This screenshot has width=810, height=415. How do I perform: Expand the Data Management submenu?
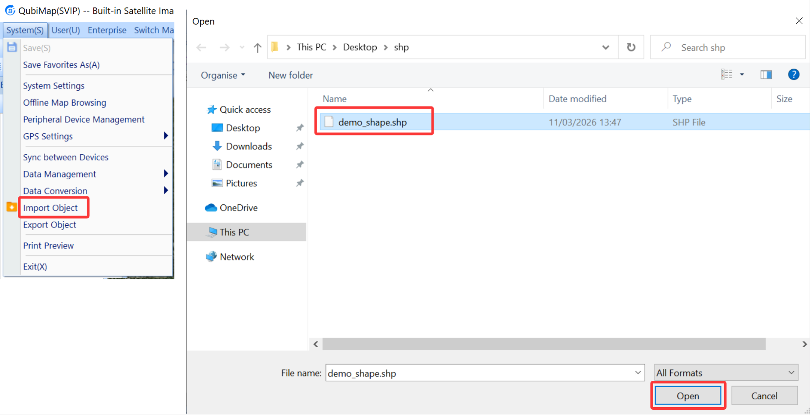point(166,174)
